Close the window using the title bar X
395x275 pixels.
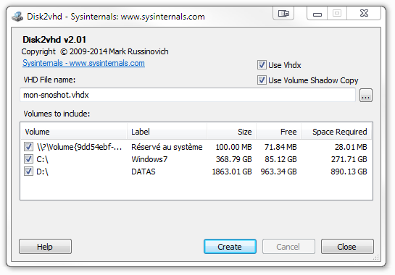tap(364, 13)
